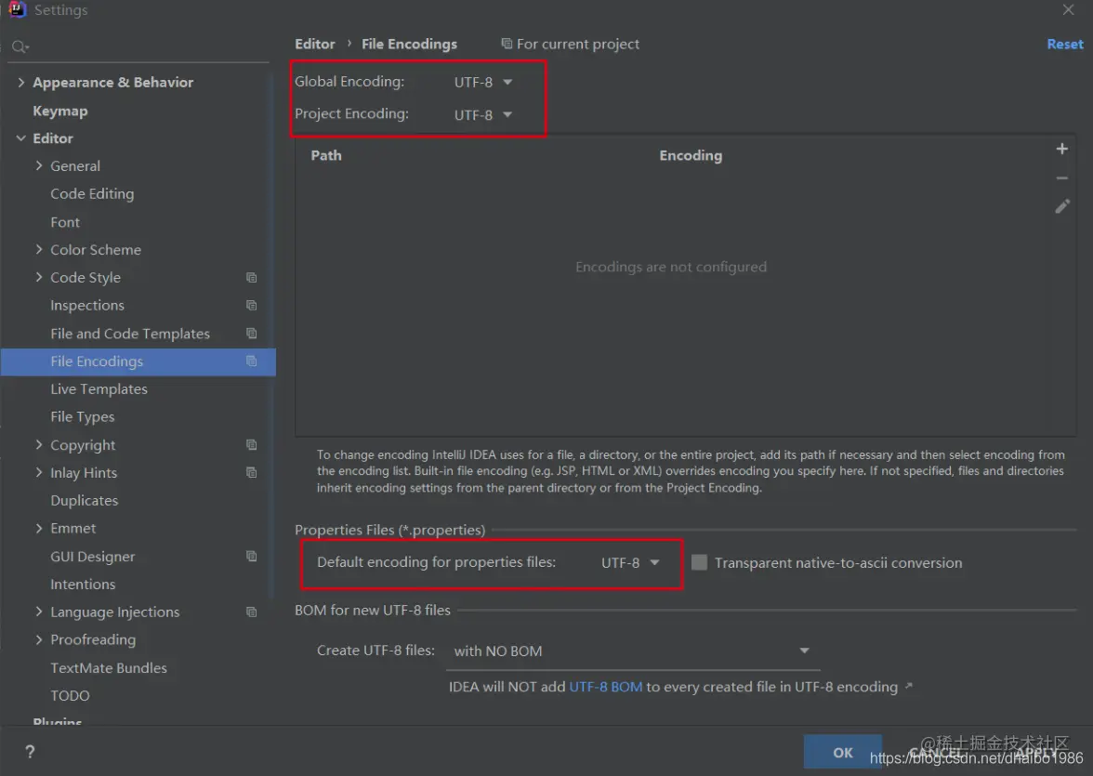
Task: Expand Appearance & Behavior section
Action: coord(20,83)
